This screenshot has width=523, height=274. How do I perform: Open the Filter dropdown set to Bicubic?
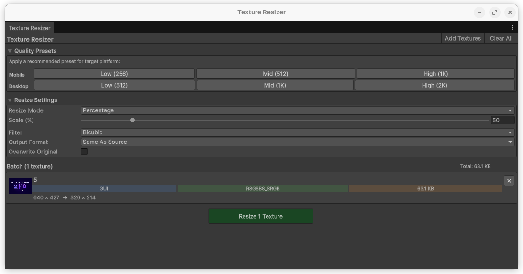tap(297, 132)
